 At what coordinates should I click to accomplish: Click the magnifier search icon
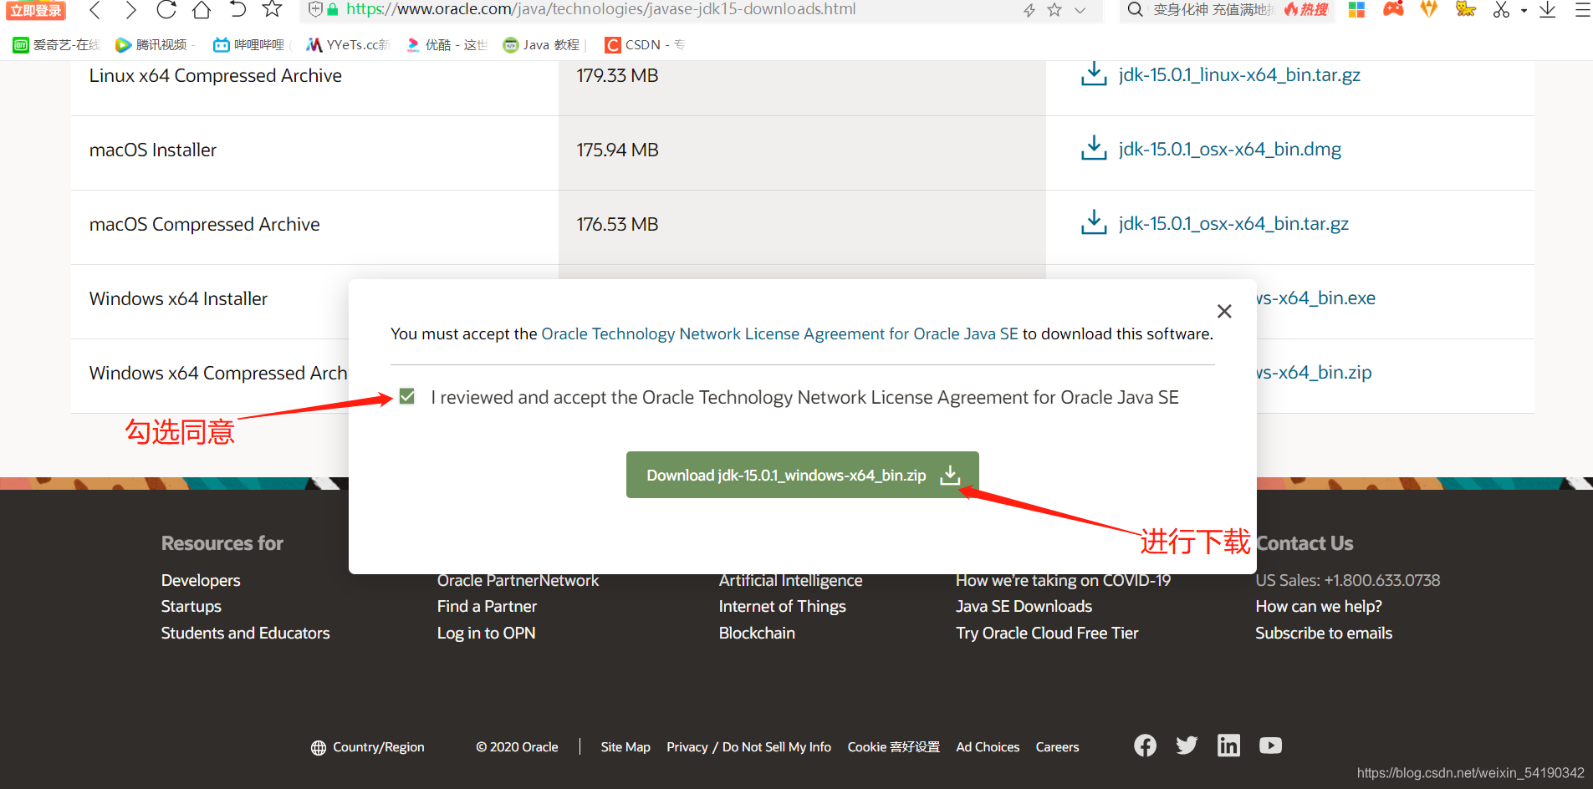1135,10
